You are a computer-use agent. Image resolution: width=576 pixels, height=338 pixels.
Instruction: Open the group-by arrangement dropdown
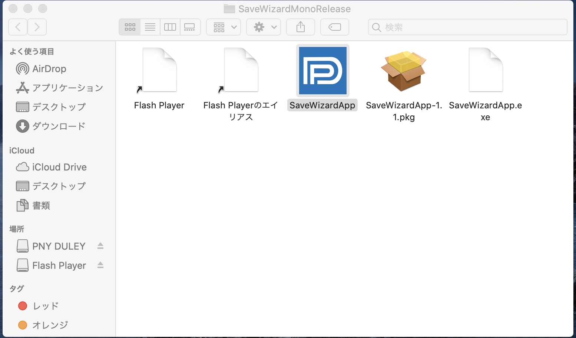point(224,27)
